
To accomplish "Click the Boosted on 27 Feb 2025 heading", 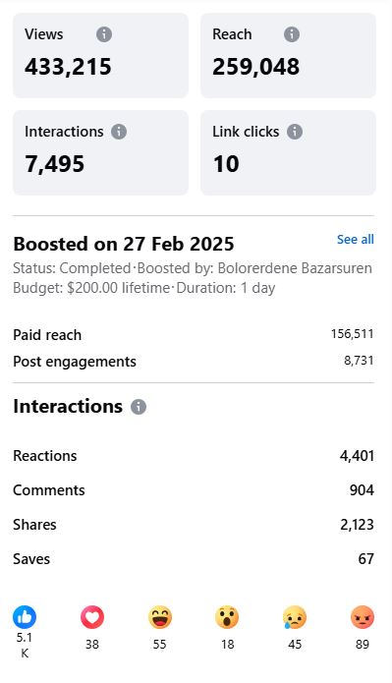I will [x=124, y=244].
